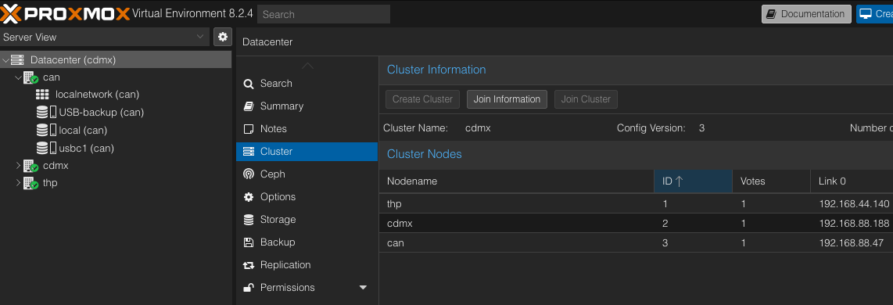Expand the cdmx node
This screenshot has height=305, width=893.
18,166
